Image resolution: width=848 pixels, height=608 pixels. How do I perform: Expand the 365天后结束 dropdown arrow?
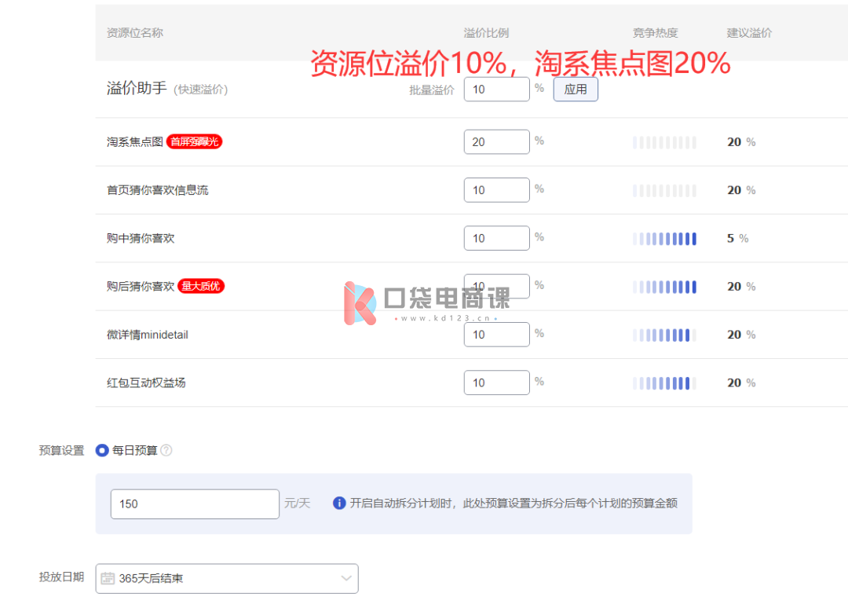(346, 578)
